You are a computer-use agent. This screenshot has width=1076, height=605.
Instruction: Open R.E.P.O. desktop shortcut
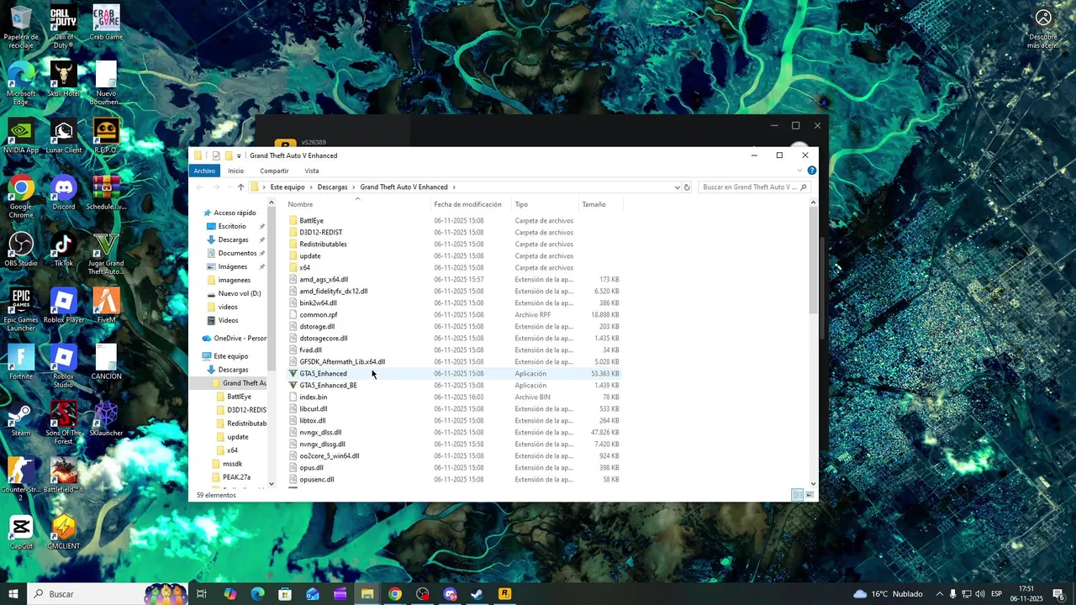coord(106,137)
